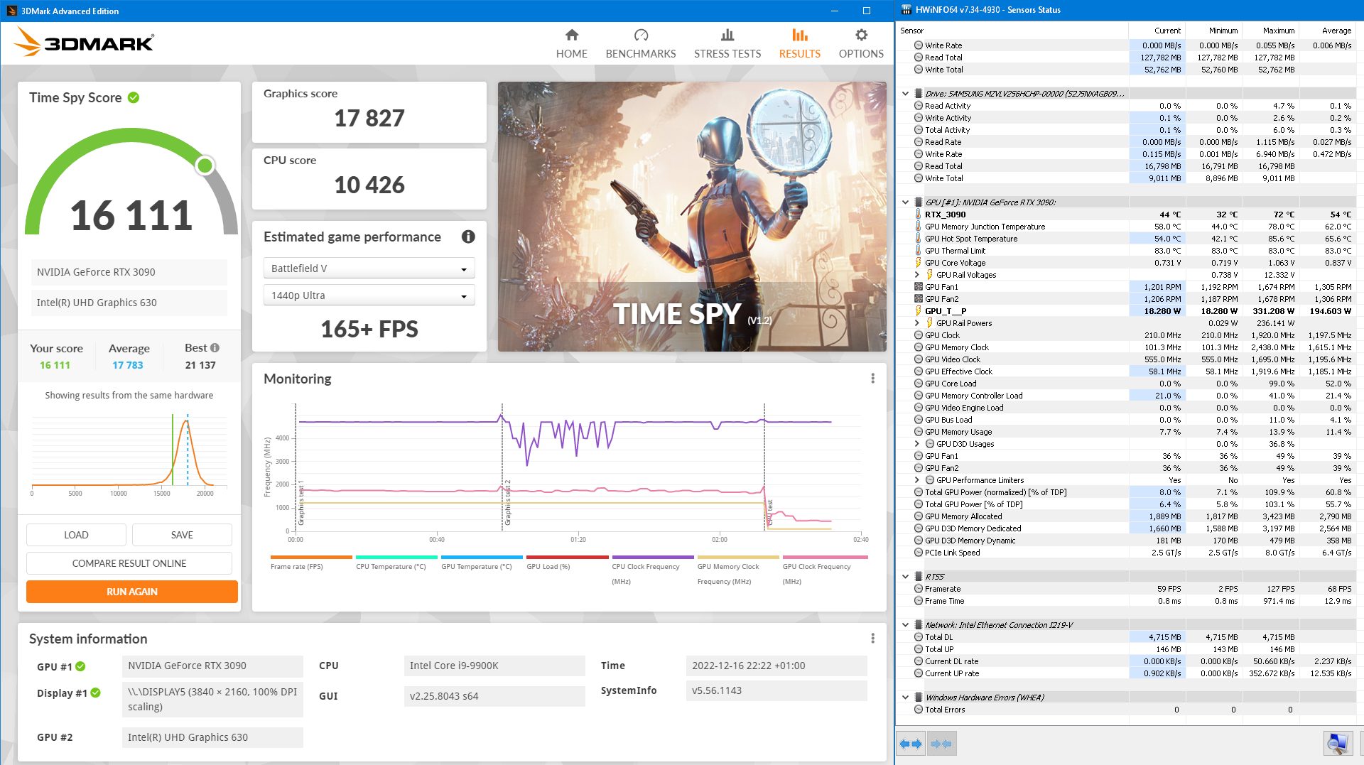Viewport: 1364px width, 765px height.
Task: Click the fan icon of GPU Fan1 RPM row
Action: pyautogui.click(x=919, y=287)
